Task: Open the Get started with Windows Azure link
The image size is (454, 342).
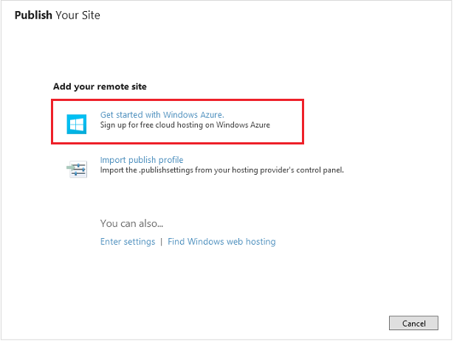Action: tap(162, 115)
